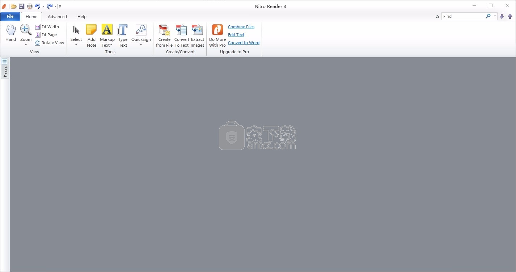This screenshot has height=272, width=516.
Task: Switch to the Advanced tab
Action: [x=57, y=17]
